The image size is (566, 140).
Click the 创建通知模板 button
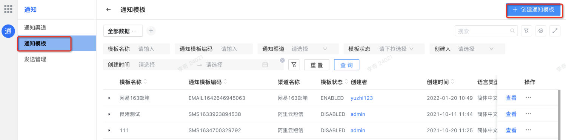[534, 10]
